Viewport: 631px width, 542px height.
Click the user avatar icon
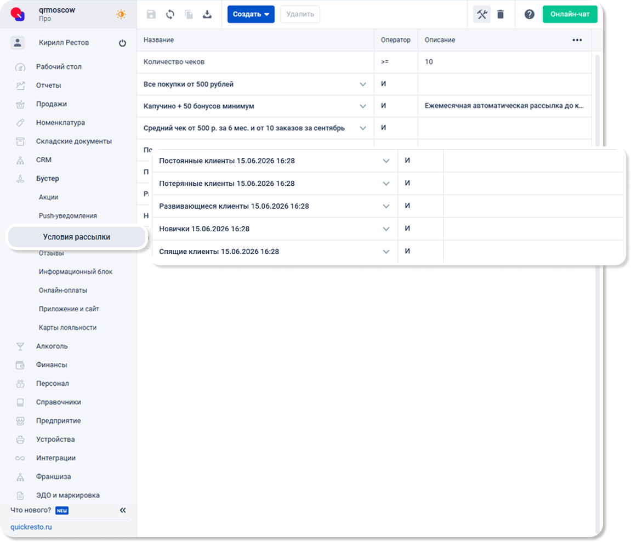click(18, 43)
